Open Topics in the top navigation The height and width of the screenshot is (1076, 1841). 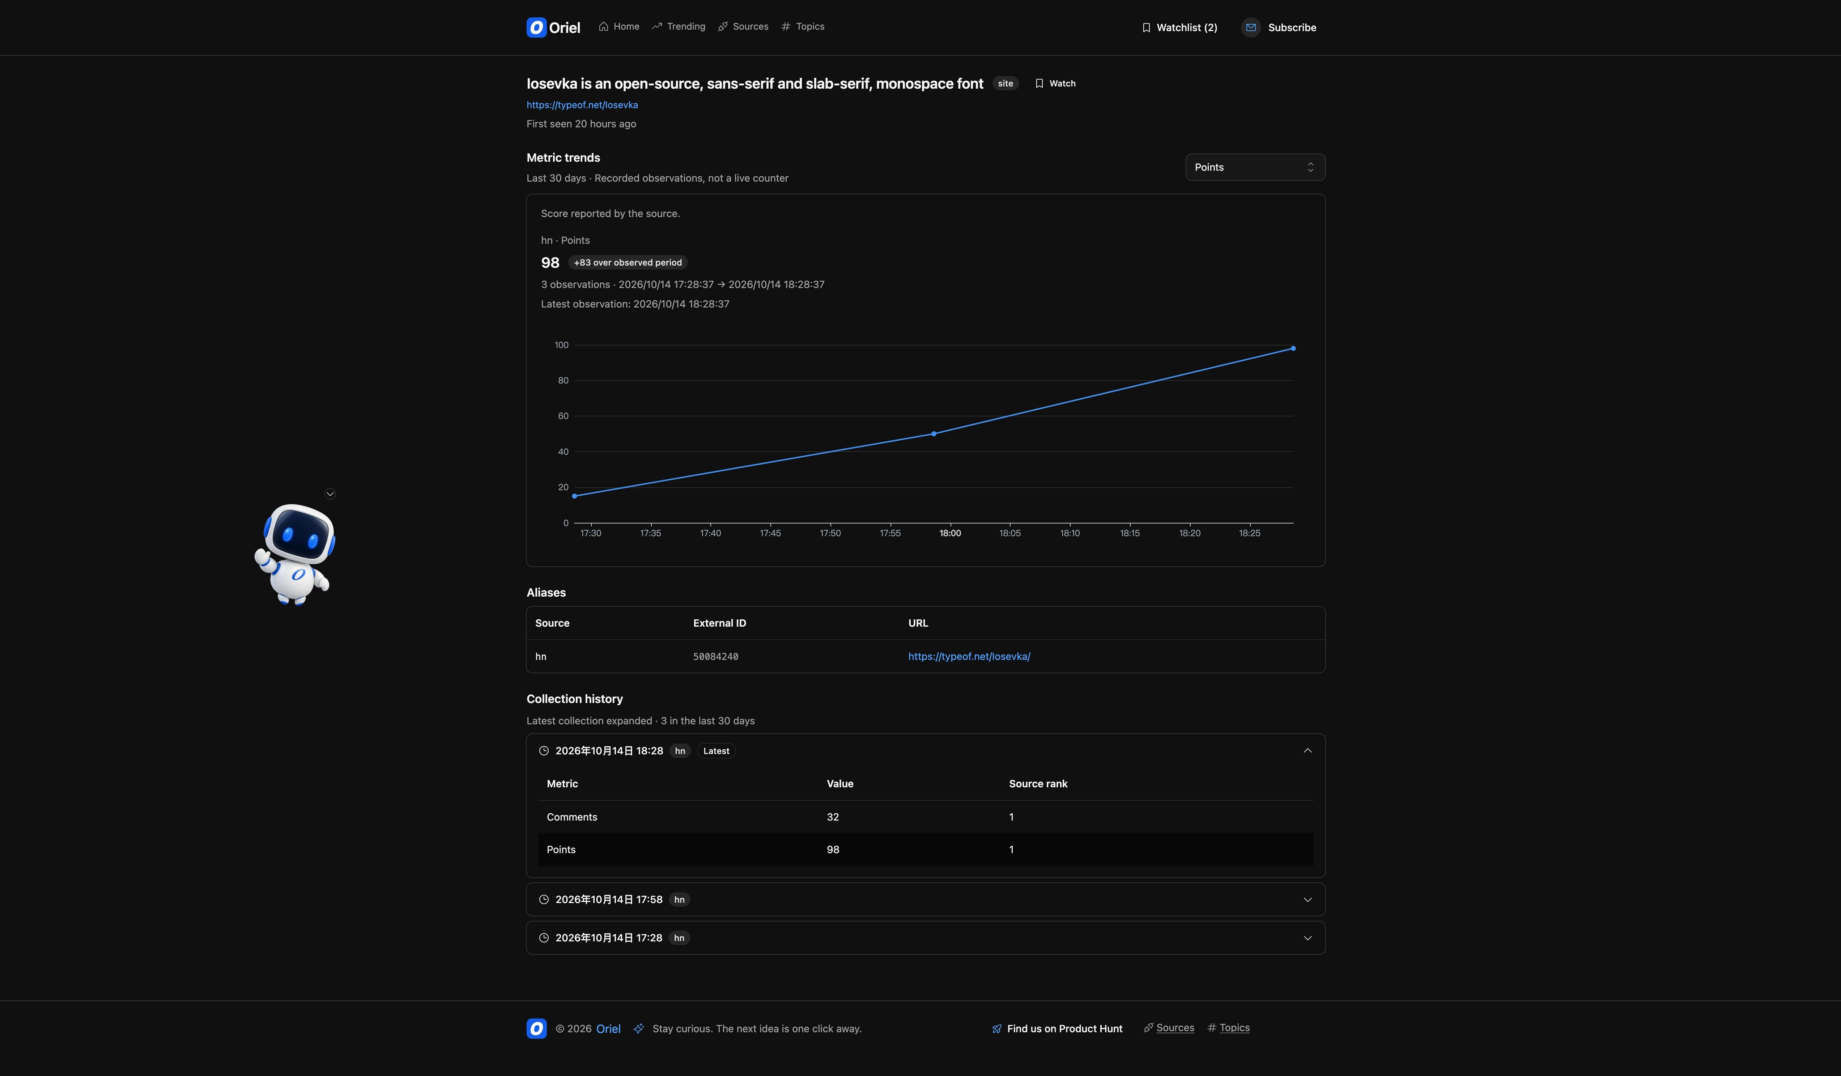tap(803, 26)
